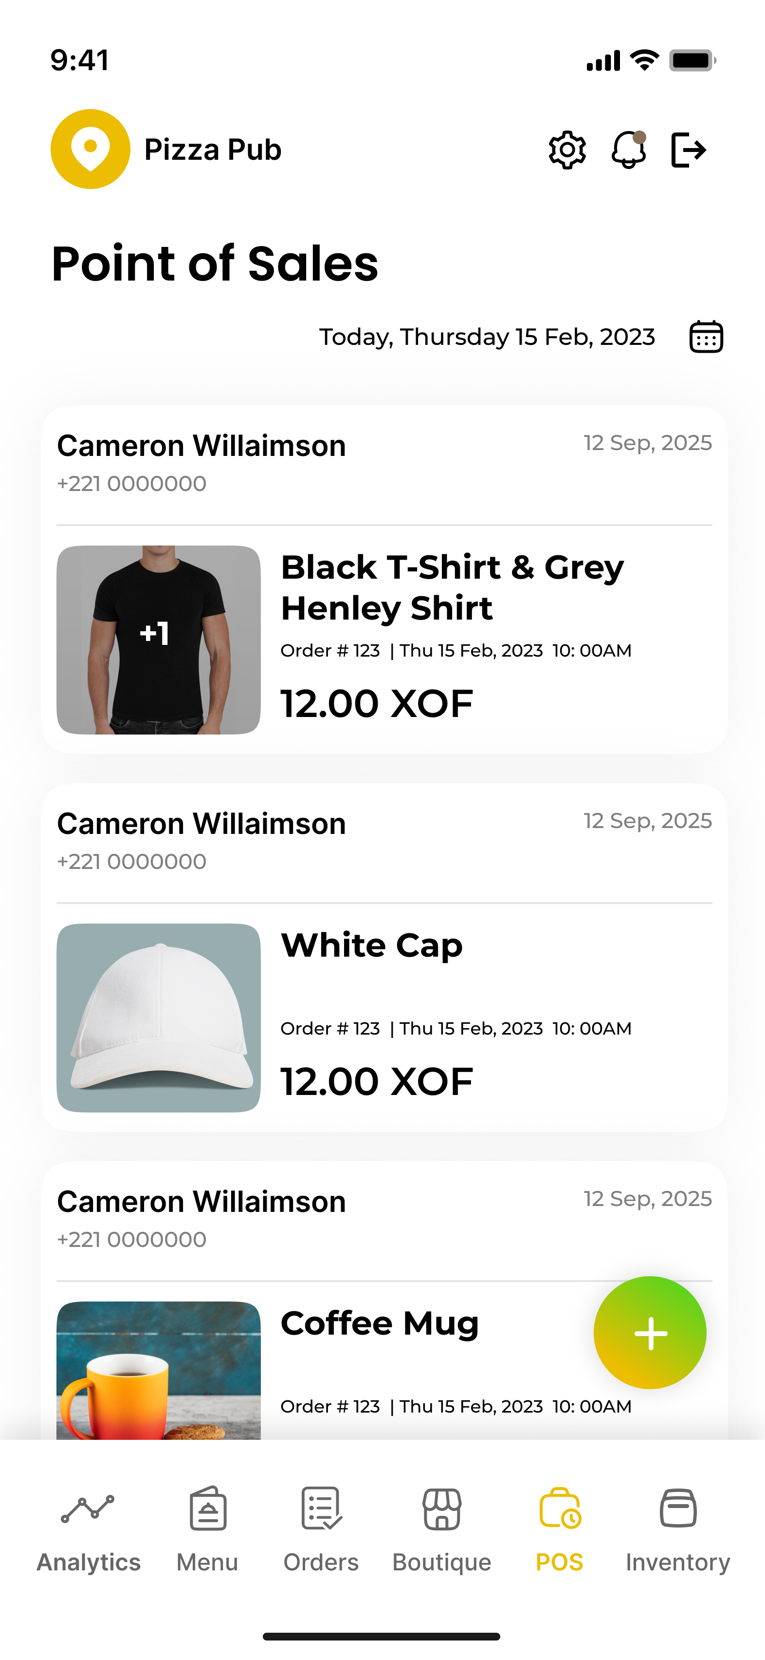Open notifications bell icon

[628, 150]
